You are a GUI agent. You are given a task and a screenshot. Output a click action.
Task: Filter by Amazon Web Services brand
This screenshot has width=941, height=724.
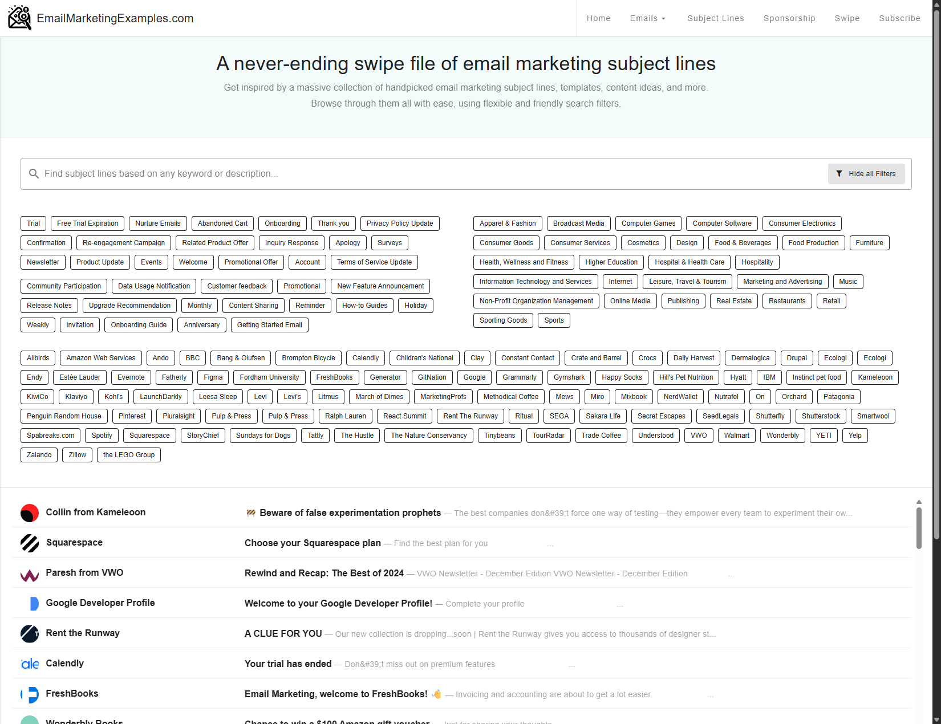(101, 358)
